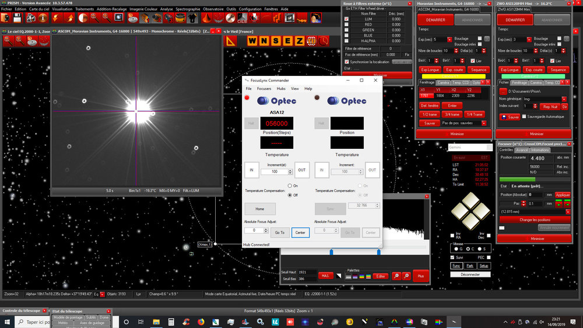Click the left blue histogram threshold slider marker
This screenshot has width=583, height=328.
point(331,252)
